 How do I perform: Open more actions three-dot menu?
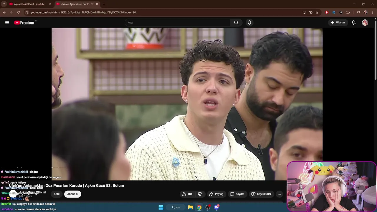[x=279, y=194]
